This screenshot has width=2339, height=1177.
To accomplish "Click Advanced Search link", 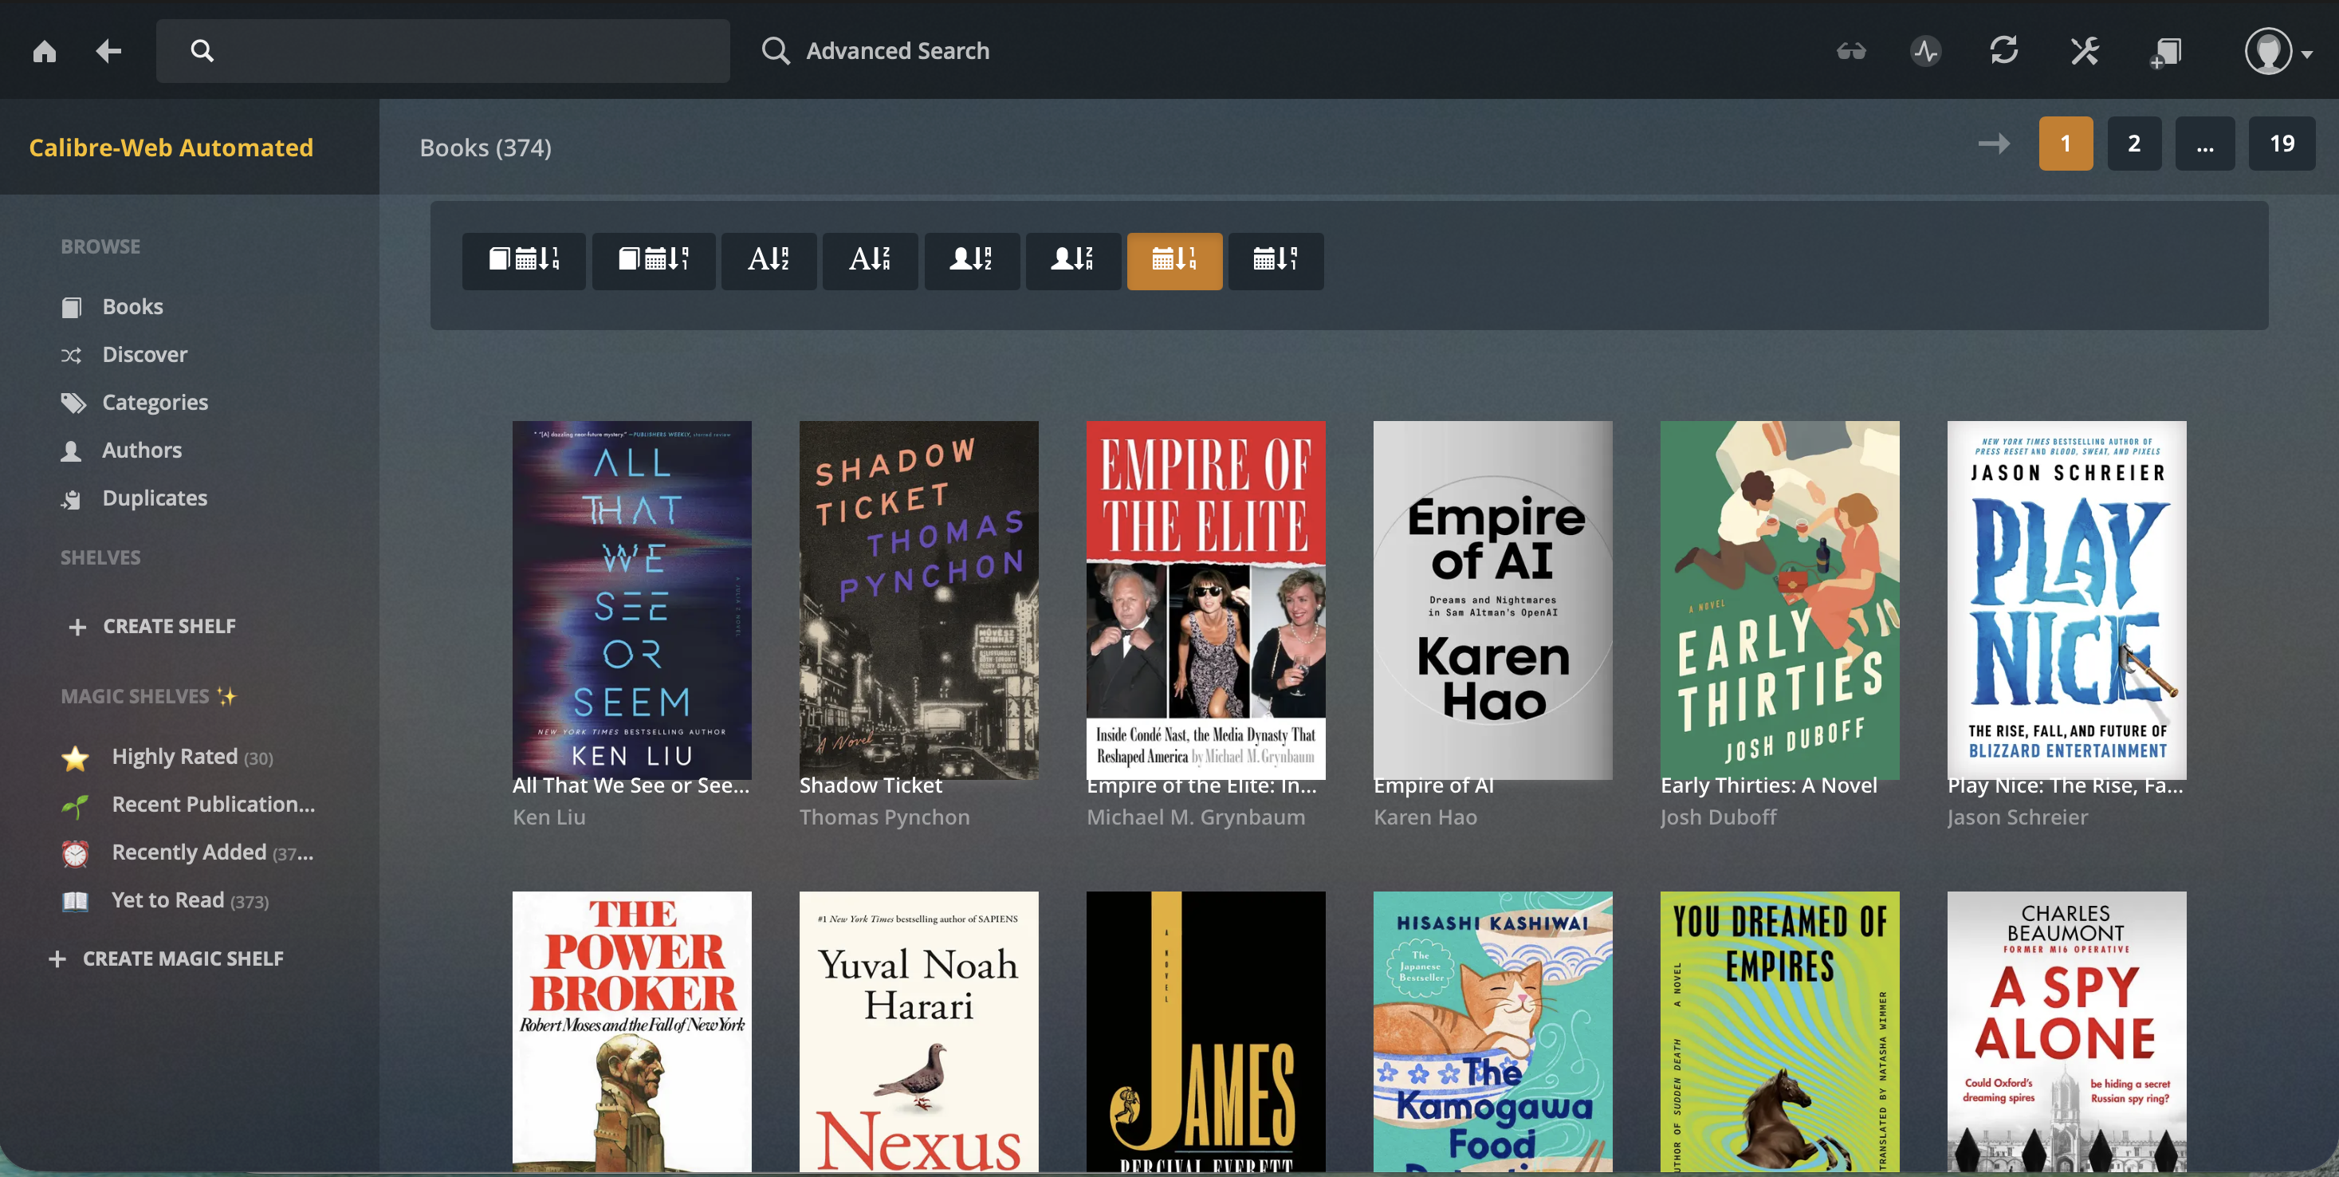I will [x=875, y=51].
